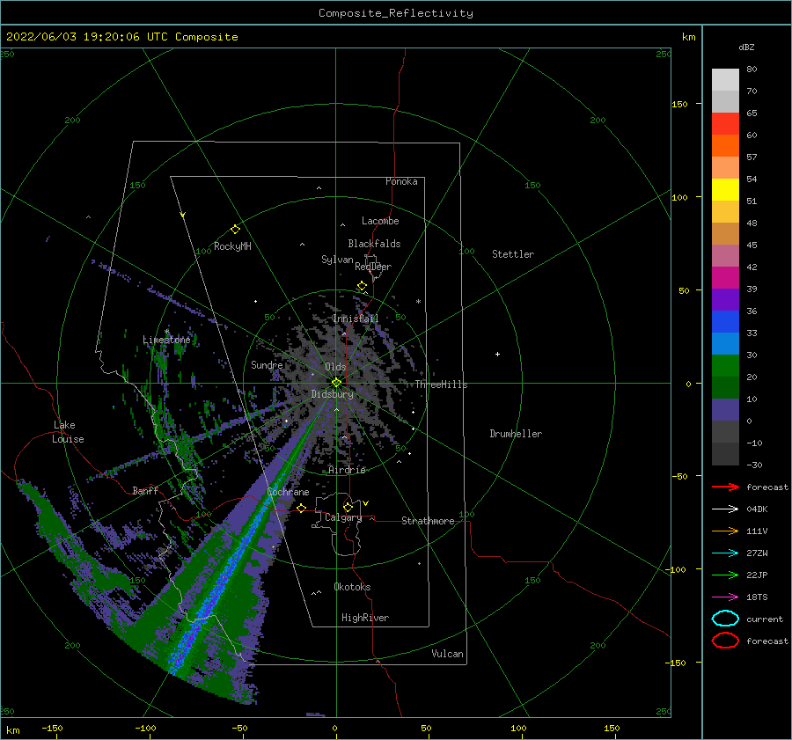Click the Composite_Reflectivity title
The width and height of the screenshot is (792, 740).
[395, 13]
